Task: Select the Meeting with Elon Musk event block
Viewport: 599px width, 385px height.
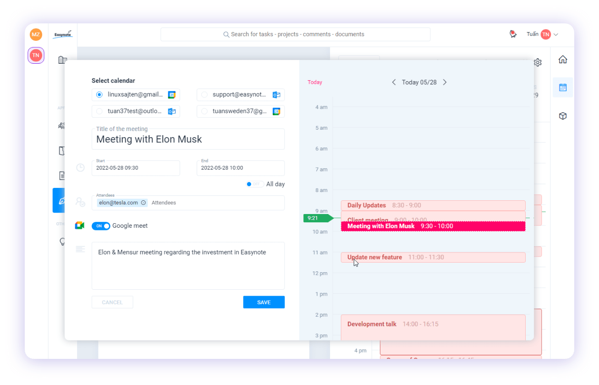Action: [433, 226]
